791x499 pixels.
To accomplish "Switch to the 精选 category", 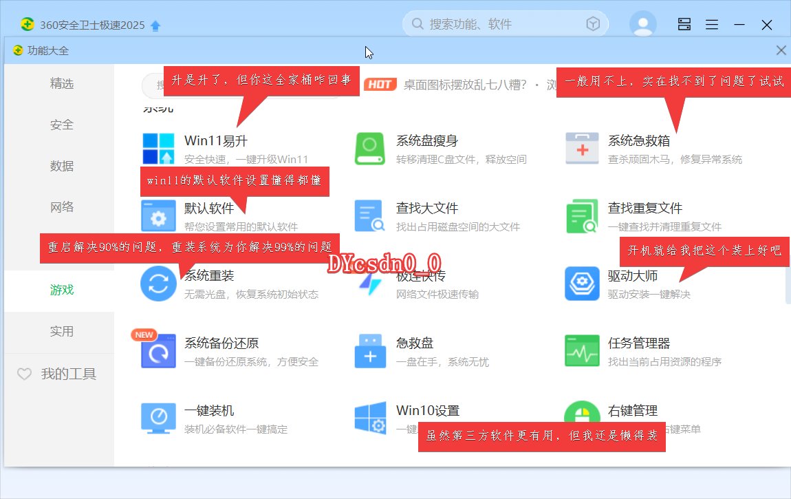I will (x=61, y=83).
